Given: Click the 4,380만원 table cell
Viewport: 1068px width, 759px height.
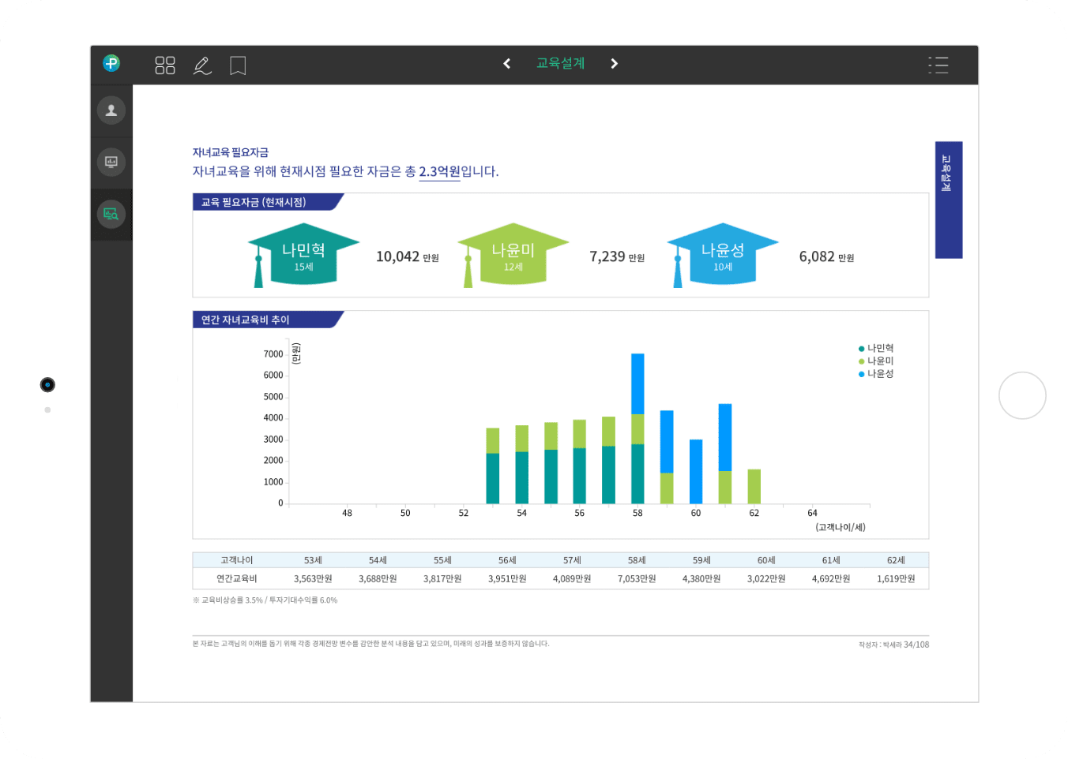Looking at the screenshot, I should (x=701, y=578).
